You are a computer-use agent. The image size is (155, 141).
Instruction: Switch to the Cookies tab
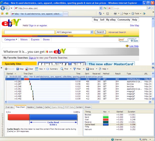click(39, 107)
